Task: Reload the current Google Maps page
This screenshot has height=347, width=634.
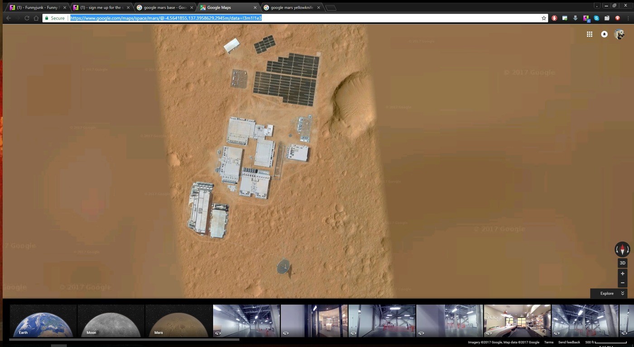Action: tap(27, 18)
